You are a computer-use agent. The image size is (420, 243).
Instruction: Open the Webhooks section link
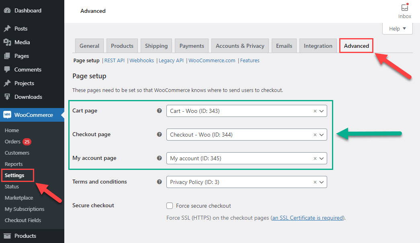pyautogui.click(x=142, y=61)
